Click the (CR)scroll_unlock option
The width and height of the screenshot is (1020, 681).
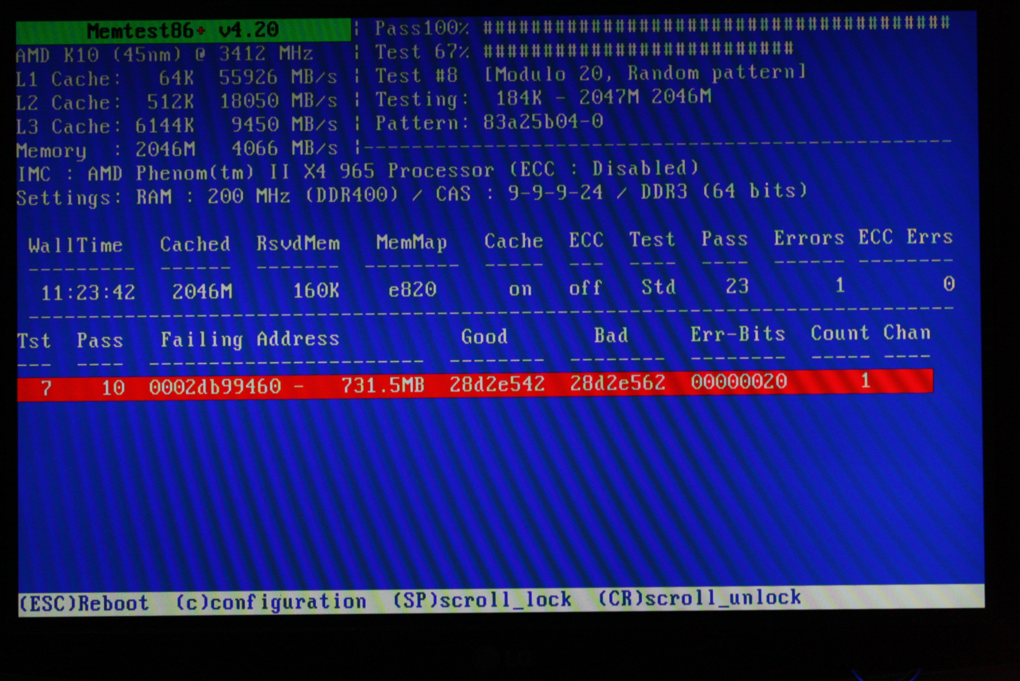[699, 598]
